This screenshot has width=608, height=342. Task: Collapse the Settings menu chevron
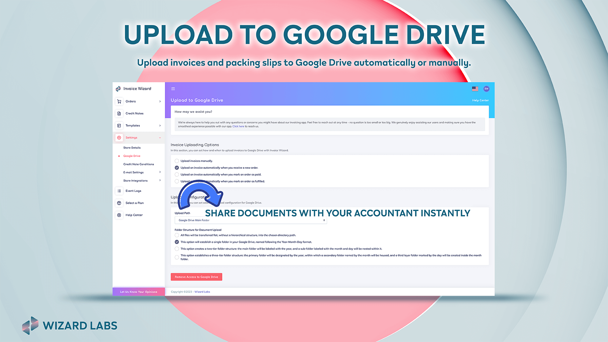(x=160, y=138)
